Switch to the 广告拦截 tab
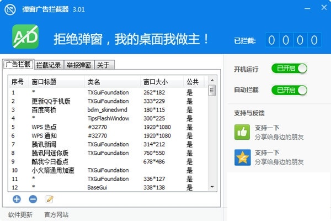 (x=18, y=64)
